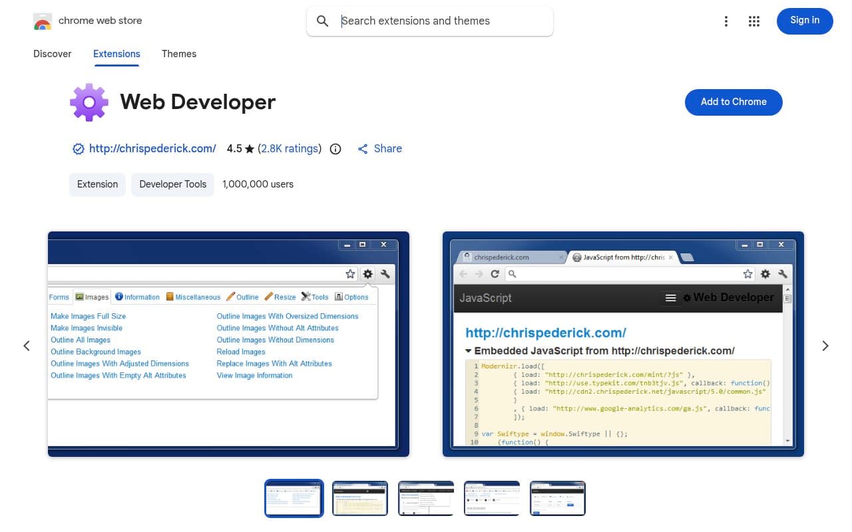Select the Extensions tab
Screen dimensions: 852x532
pyautogui.click(x=116, y=54)
